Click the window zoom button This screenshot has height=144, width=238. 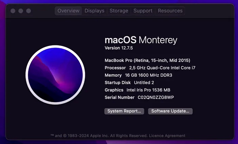point(29,11)
